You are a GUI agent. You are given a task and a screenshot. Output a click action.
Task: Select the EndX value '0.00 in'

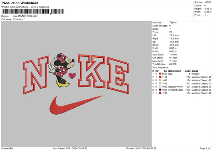click(173, 48)
